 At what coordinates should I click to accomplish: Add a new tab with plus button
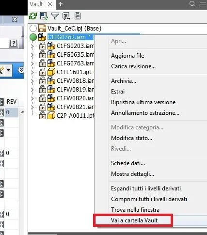tap(61, 4)
